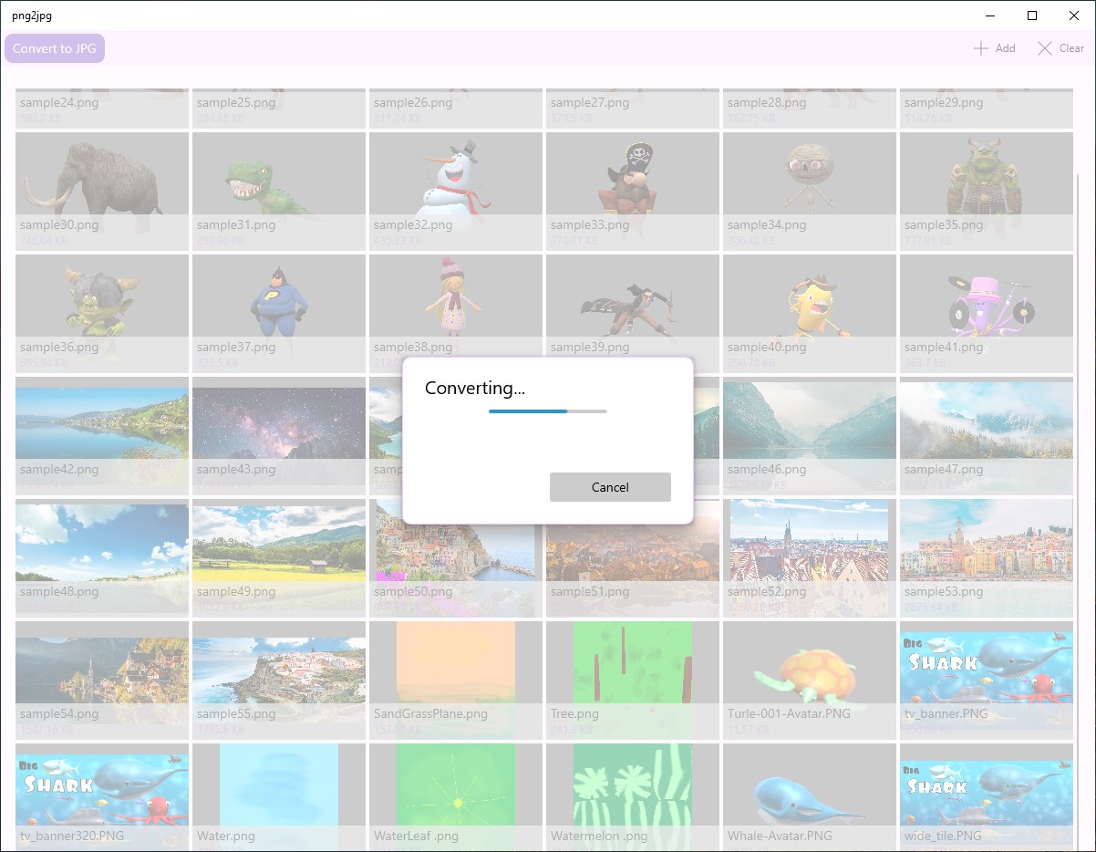
Task: Select the tv_banner.PNG Big Shark image
Action: (x=987, y=680)
